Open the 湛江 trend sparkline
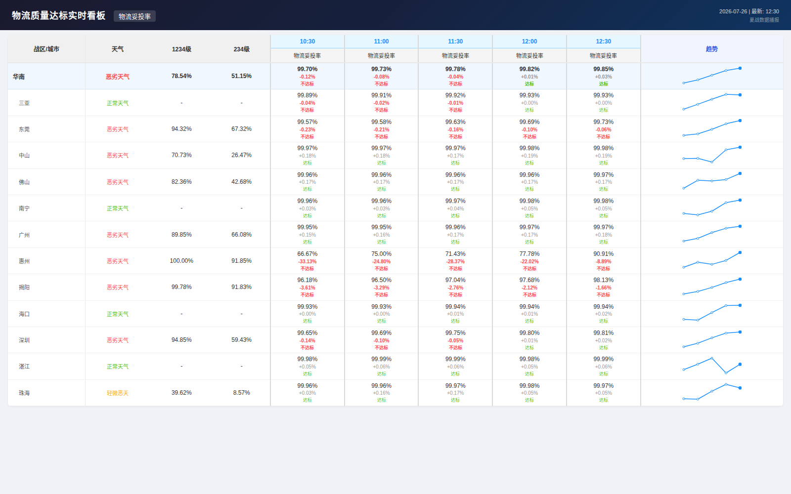 712,366
